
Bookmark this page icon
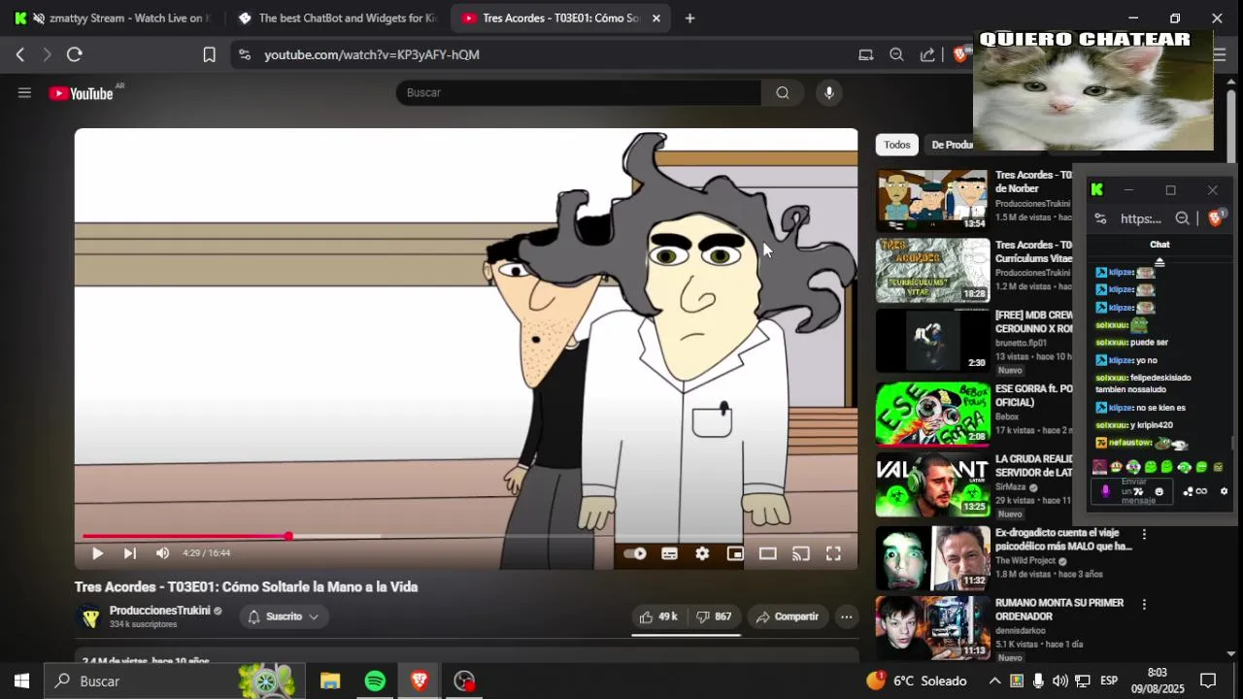coord(209,54)
